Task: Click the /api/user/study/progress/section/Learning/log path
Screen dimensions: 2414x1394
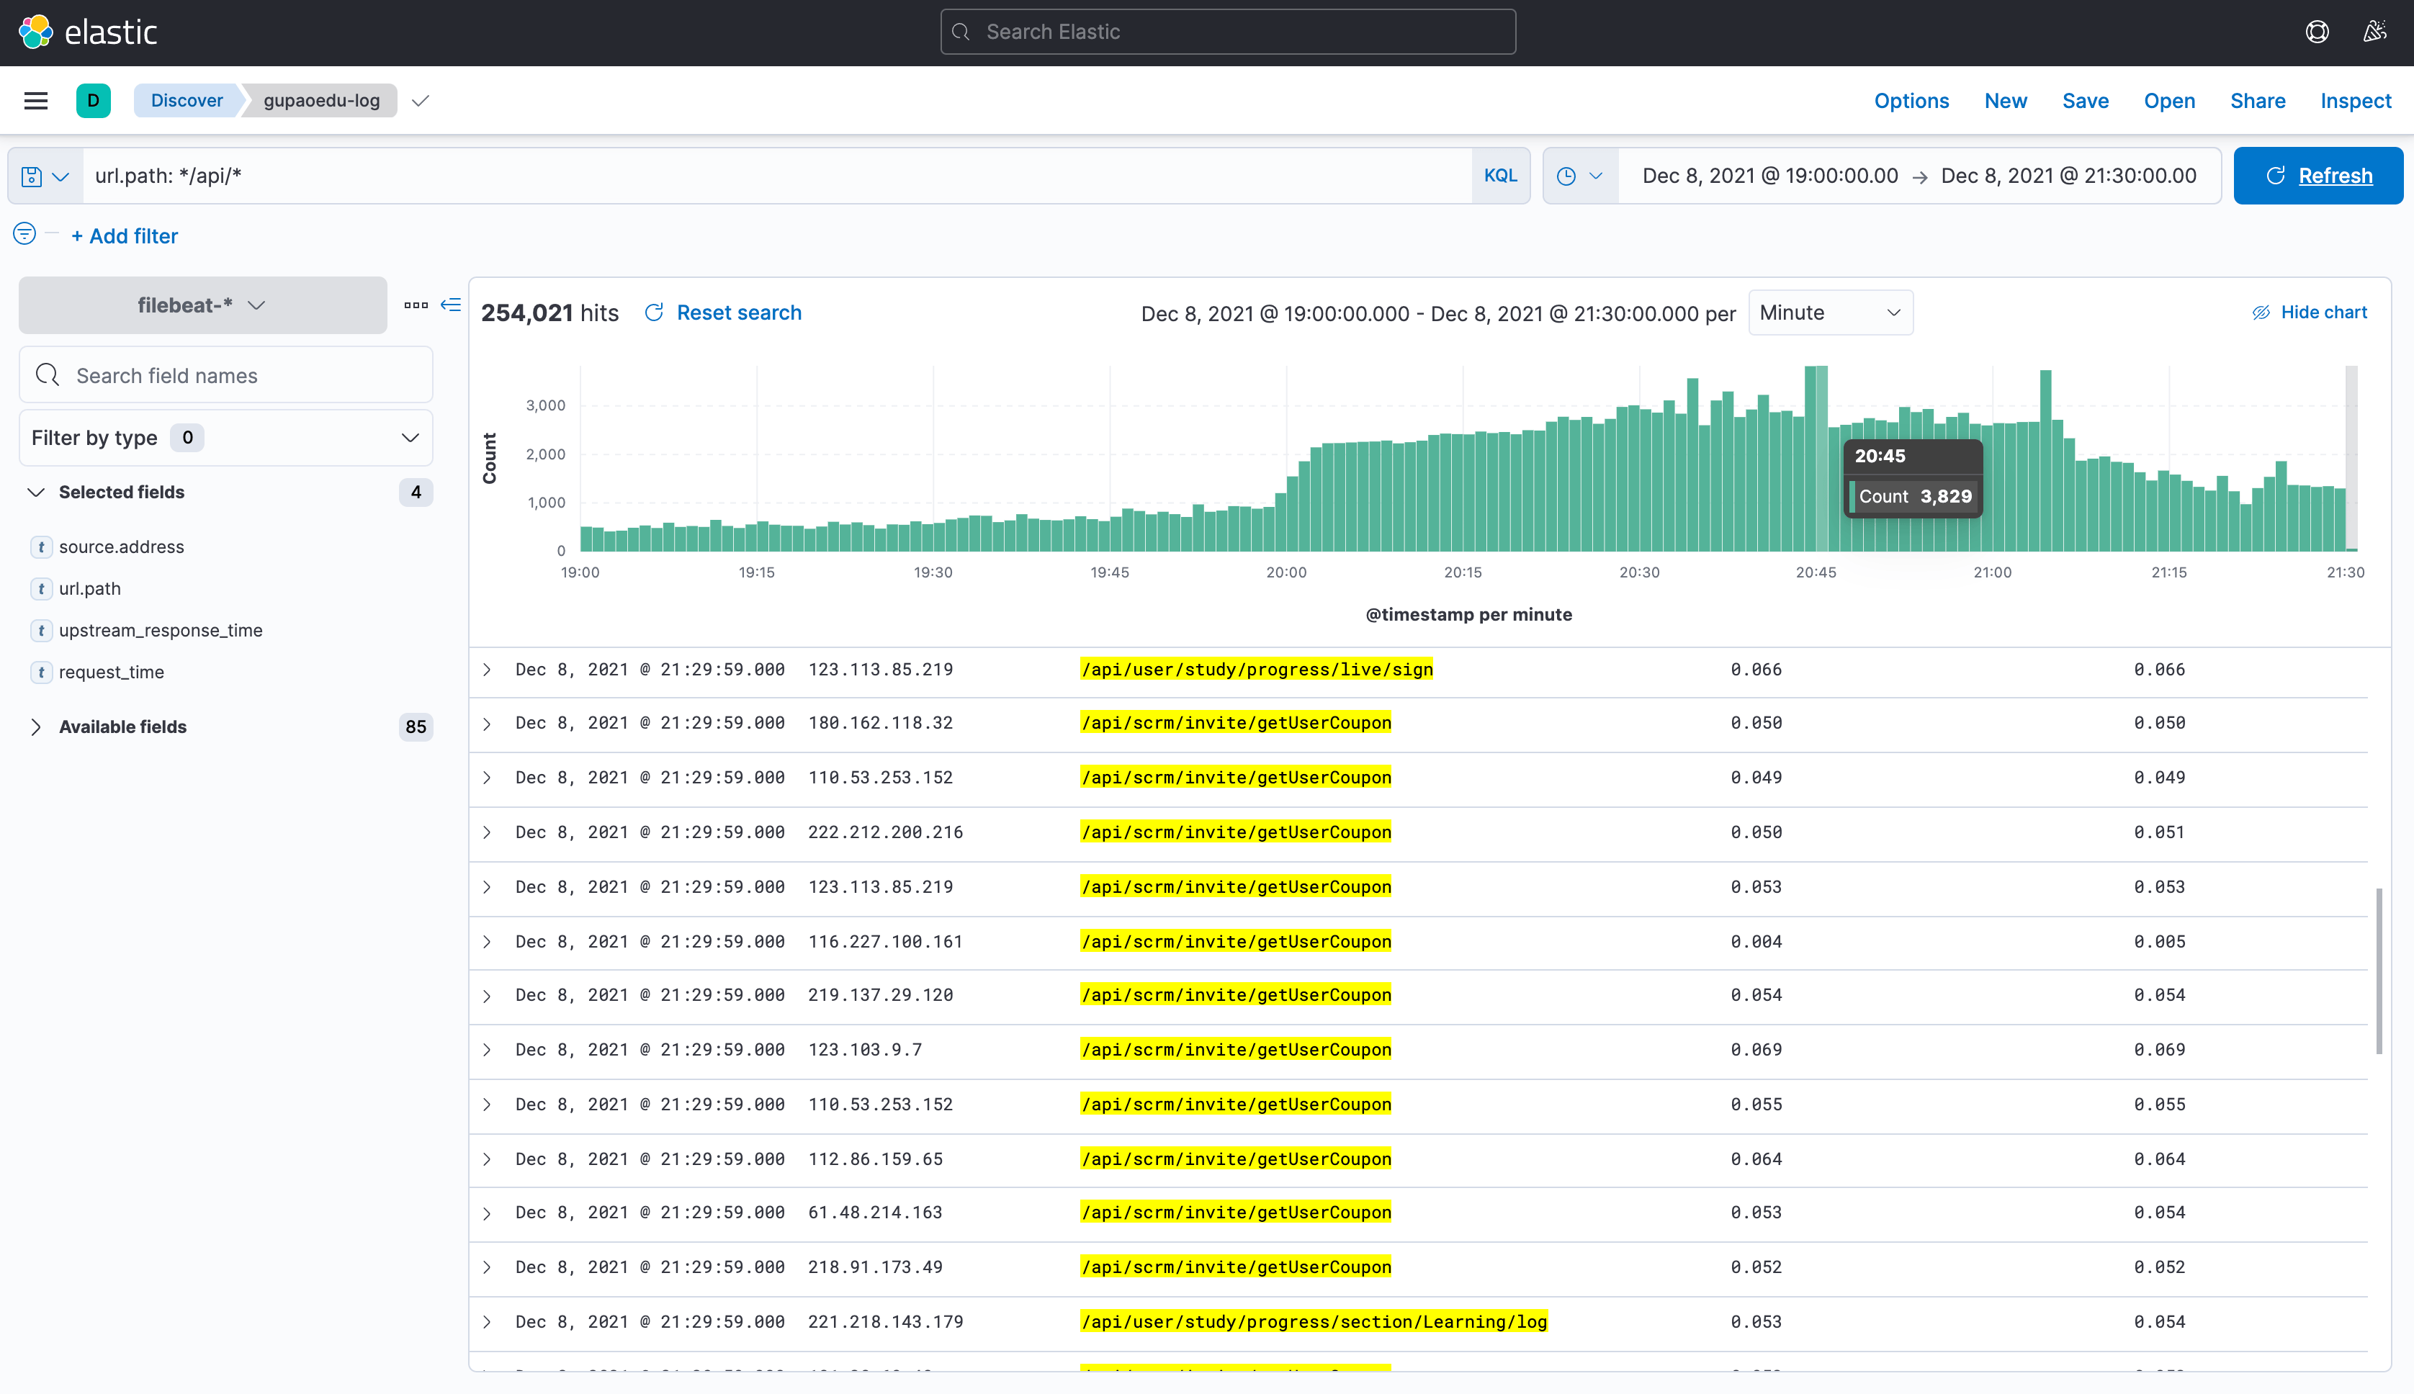Action: (x=1314, y=1322)
